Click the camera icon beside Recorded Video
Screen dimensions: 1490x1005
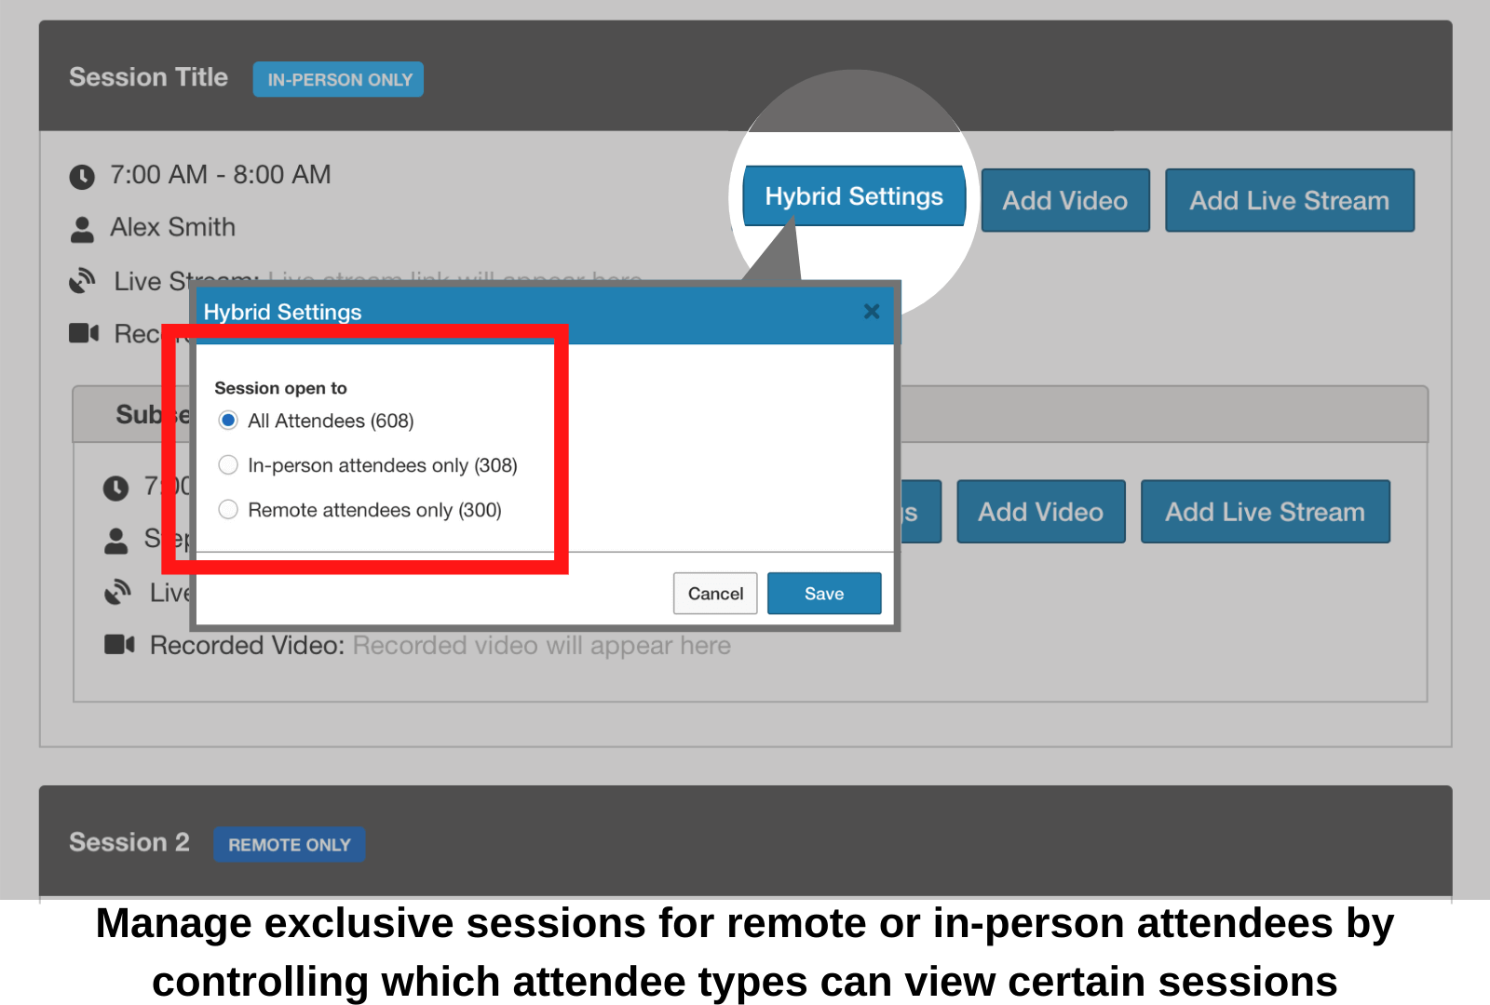pyautogui.click(x=120, y=644)
